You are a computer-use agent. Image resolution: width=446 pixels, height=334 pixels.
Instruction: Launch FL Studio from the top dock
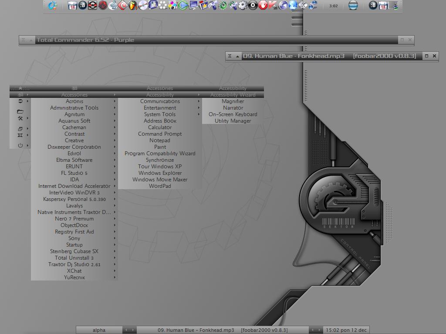click(x=133, y=5)
